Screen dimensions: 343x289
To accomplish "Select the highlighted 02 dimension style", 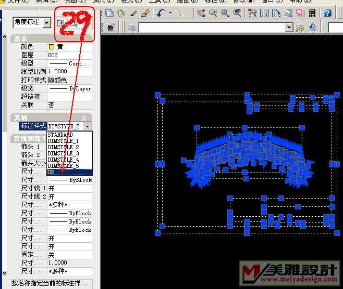I will tap(69, 172).
